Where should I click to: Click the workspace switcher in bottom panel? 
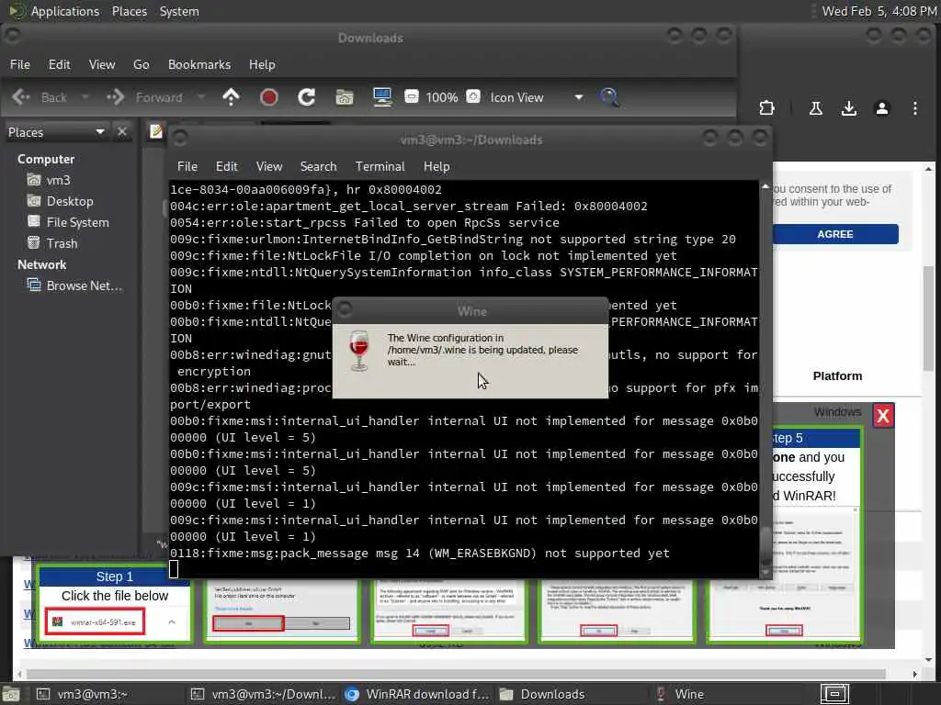click(x=834, y=694)
